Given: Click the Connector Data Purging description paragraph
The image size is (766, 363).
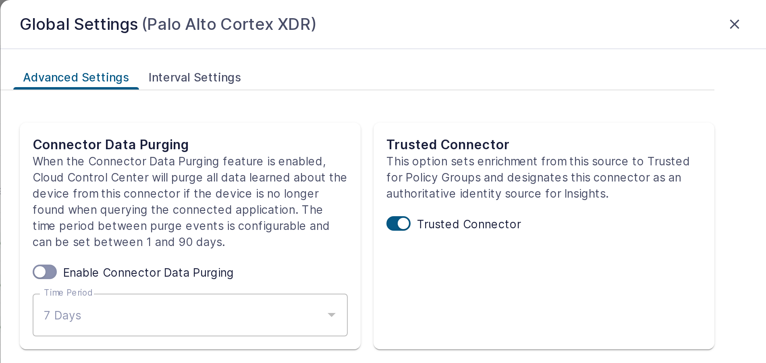Looking at the screenshot, I should [x=190, y=202].
